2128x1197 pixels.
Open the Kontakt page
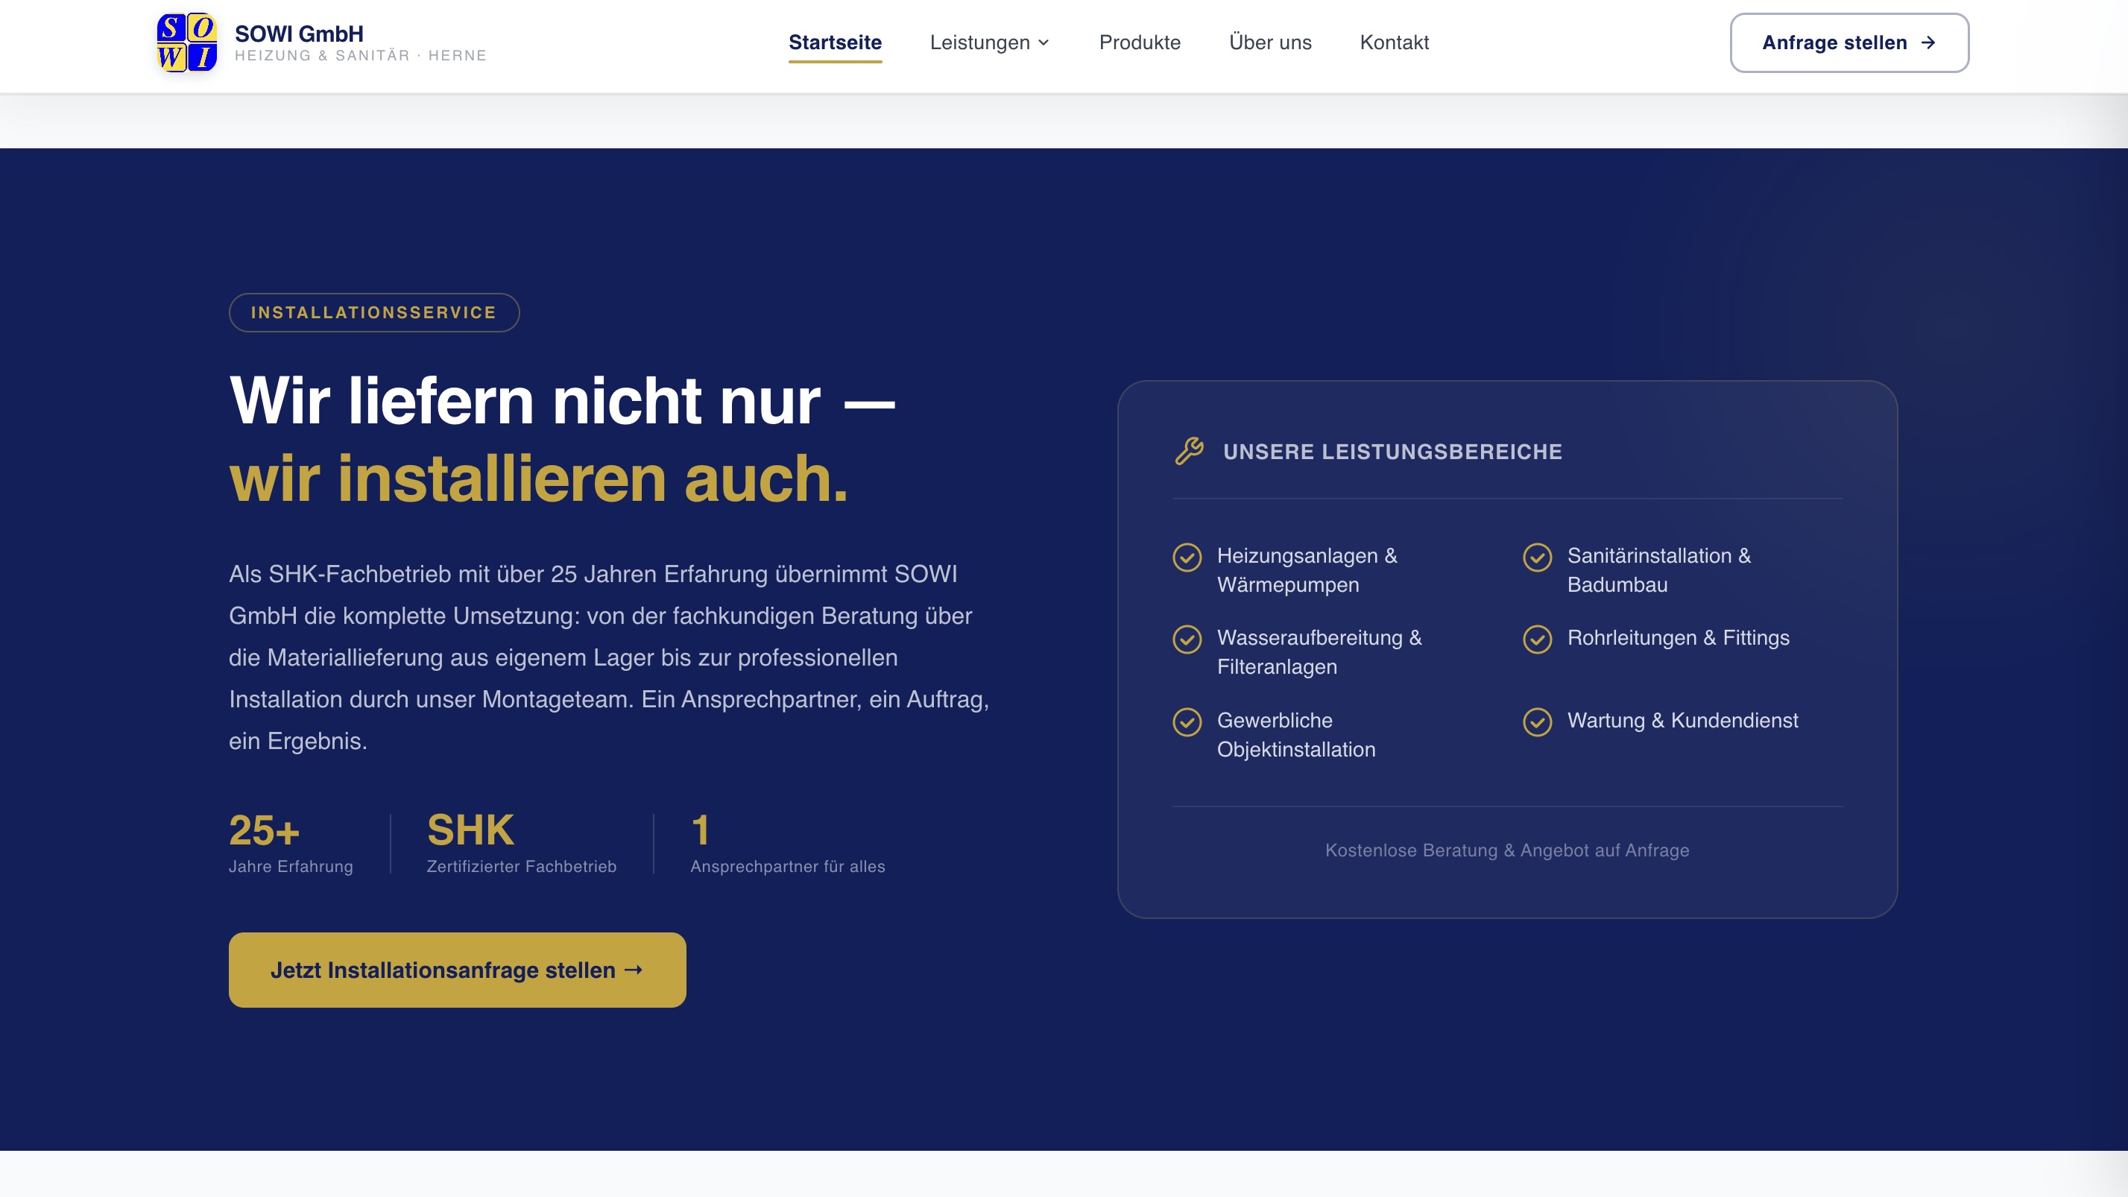(x=1394, y=43)
